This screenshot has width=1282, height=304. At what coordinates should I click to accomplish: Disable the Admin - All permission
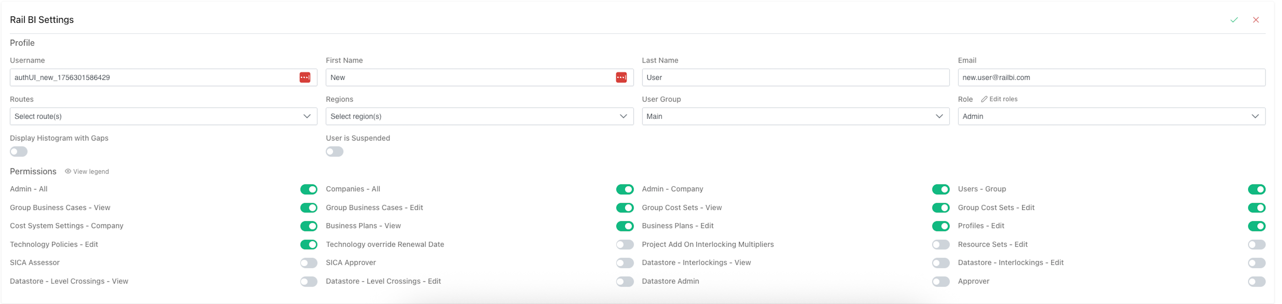[308, 189]
